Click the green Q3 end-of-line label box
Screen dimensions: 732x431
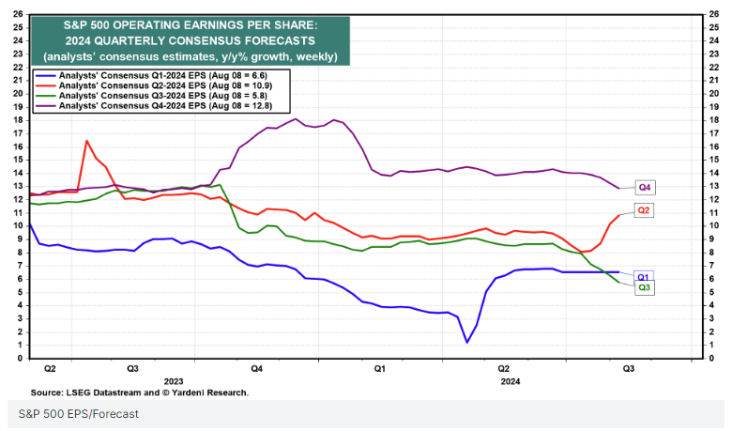point(646,287)
